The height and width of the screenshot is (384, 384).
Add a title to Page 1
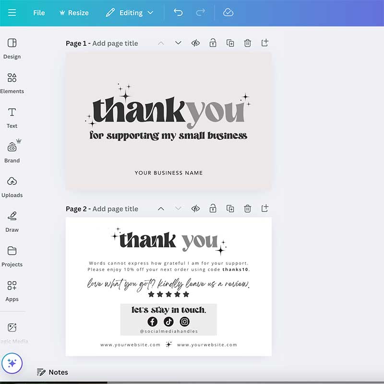[115, 43]
